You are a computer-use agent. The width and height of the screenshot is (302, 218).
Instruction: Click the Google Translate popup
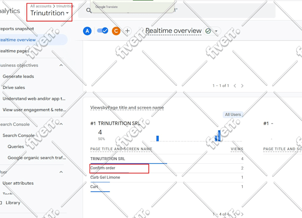tap(132, 6)
